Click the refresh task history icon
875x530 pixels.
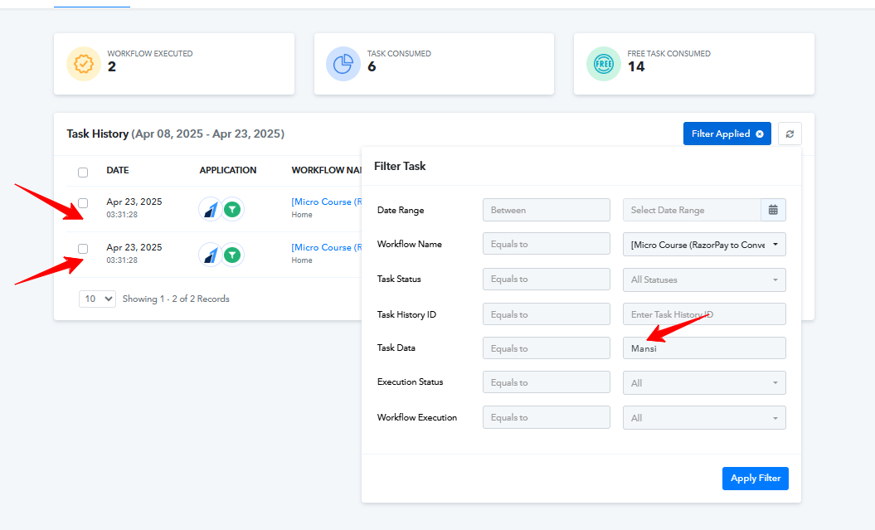pos(790,134)
